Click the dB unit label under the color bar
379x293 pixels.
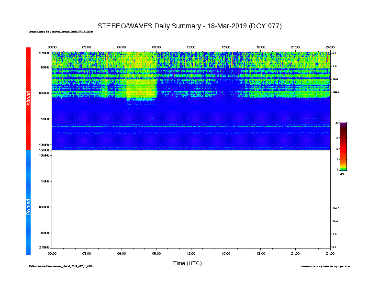pyautogui.click(x=343, y=174)
